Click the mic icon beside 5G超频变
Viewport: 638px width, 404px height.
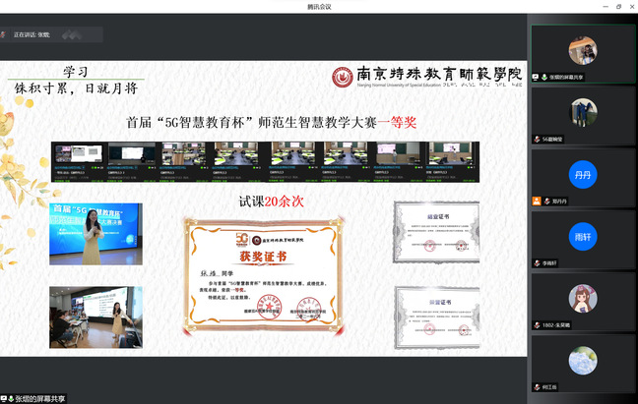tap(538, 140)
